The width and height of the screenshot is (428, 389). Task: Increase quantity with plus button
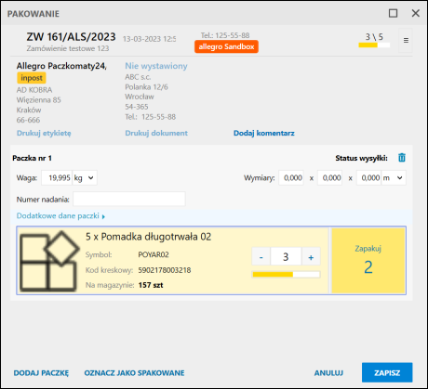pyautogui.click(x=311, y=256)
